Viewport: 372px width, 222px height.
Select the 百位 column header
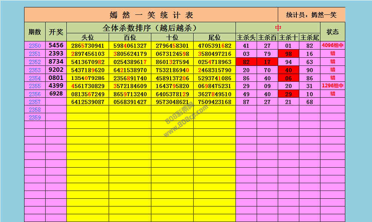click(130, 37)
